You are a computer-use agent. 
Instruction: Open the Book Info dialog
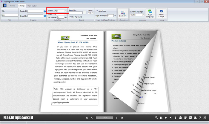123,14
